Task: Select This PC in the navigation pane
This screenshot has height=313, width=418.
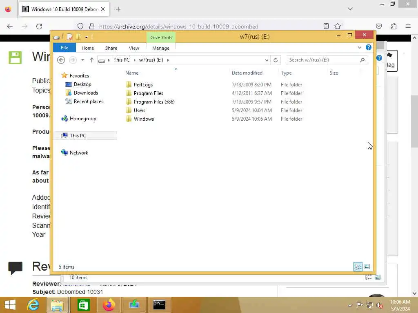Action: click(85, 135)
